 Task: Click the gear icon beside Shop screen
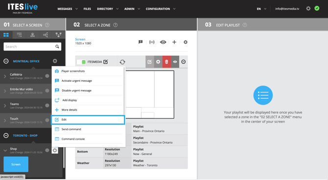55,150
